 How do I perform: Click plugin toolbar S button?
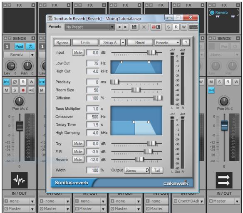coord(169,27)
